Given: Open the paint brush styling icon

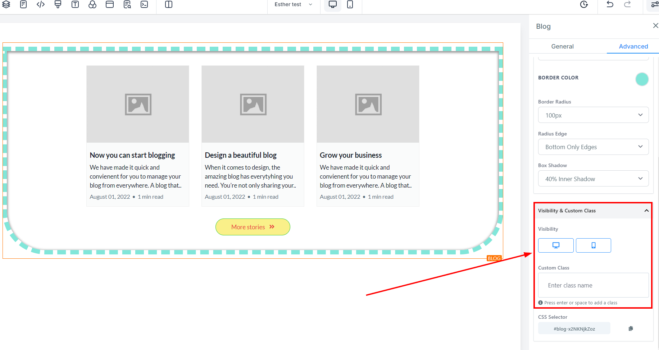Looking at the screenshot, I should [58, 4].
